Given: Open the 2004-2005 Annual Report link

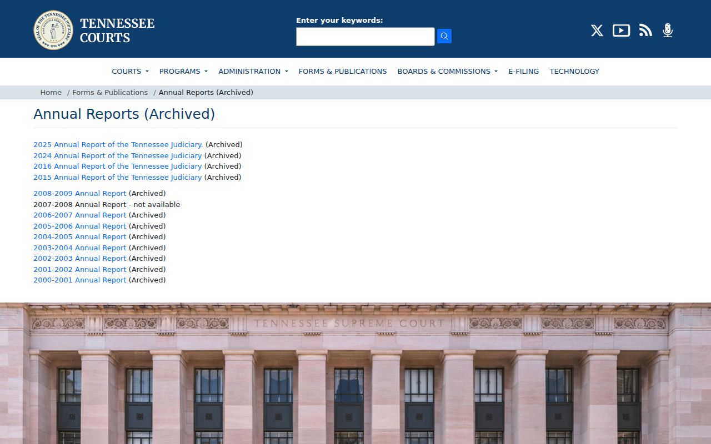Looking at the screenshot, I should point(80,237).
